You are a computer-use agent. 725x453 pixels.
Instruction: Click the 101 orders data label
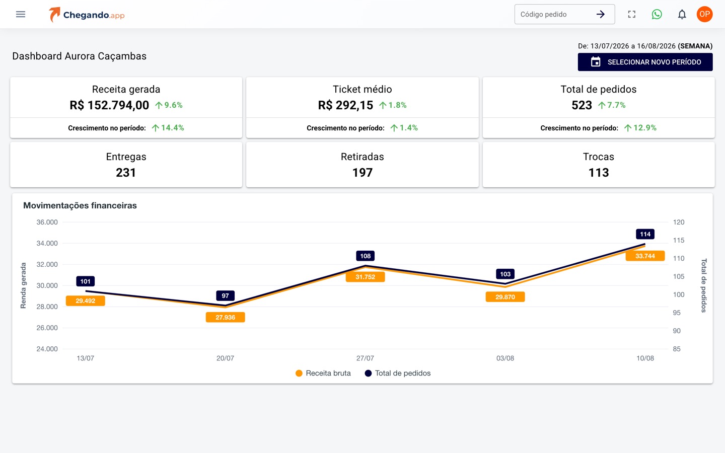[x=86, y=281]
